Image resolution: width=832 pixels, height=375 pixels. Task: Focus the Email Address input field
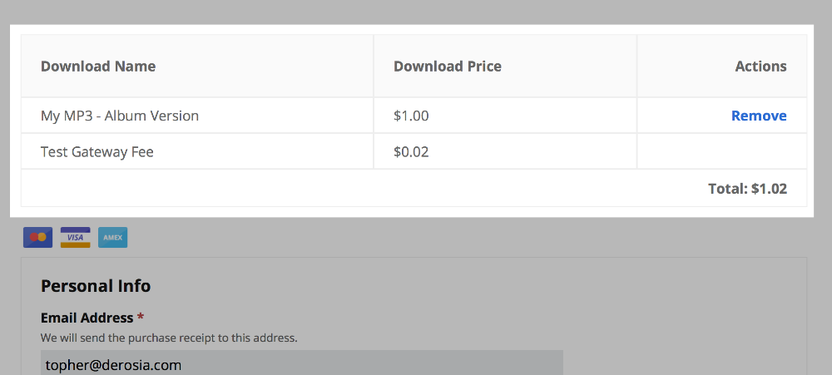301,364
